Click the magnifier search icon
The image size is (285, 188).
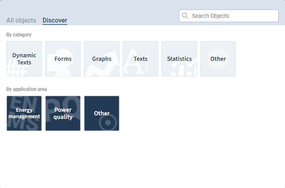(x=185, y=16)
